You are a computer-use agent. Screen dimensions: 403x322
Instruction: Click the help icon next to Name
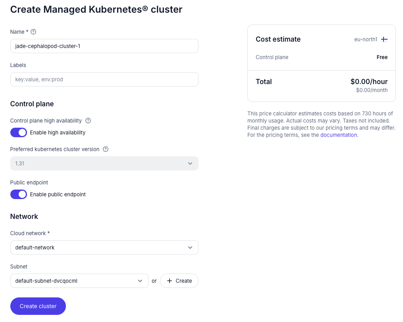point(33,32)
